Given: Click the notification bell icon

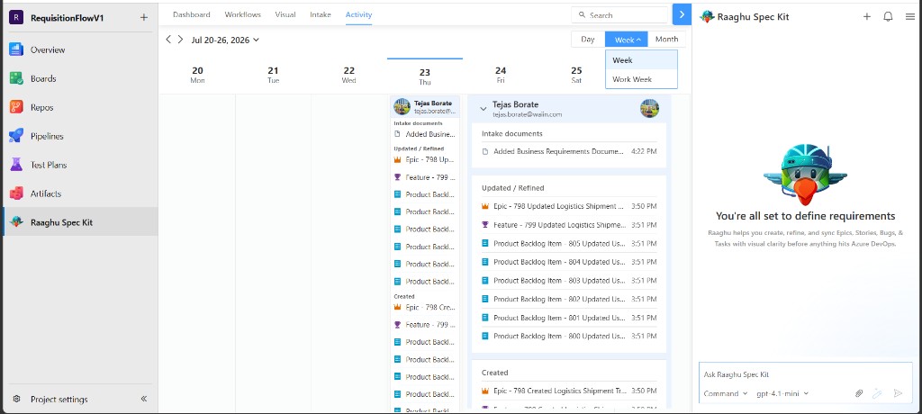Looking at the screenshot, I should point(888,16).
